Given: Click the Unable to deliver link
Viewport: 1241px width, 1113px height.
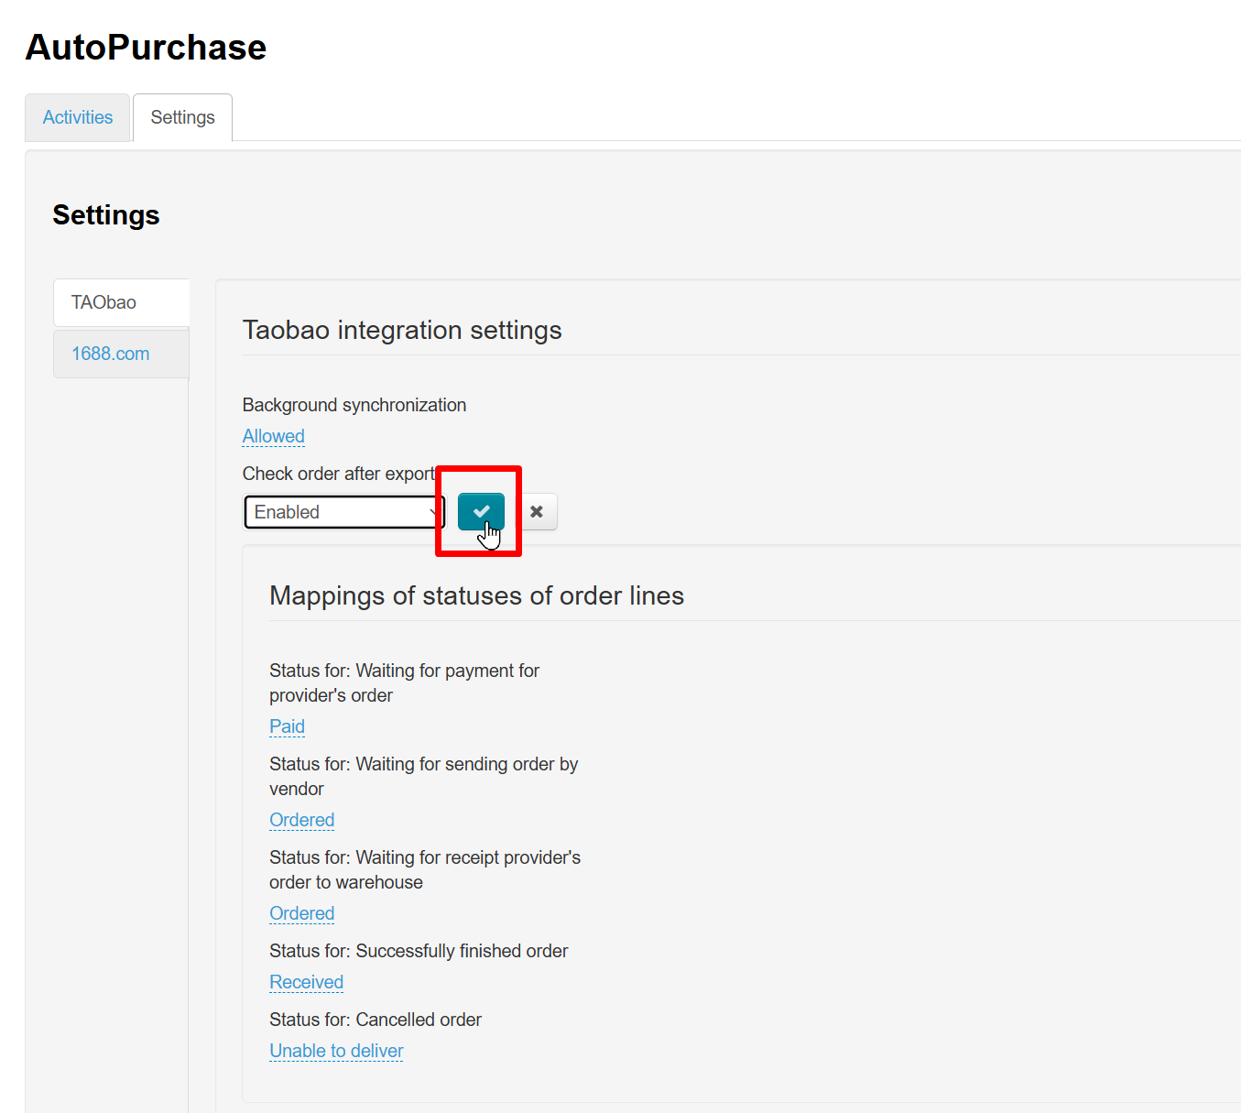Looking at the screenshot, I should 336,1051.
